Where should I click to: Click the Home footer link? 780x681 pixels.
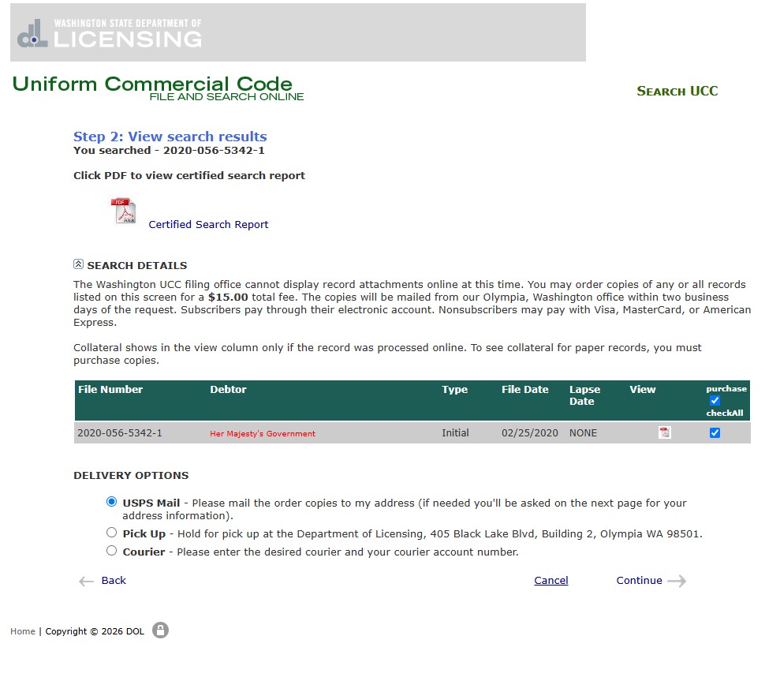23,631
